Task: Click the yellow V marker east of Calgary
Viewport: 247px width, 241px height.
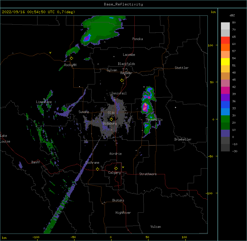Action: (123, 167)
